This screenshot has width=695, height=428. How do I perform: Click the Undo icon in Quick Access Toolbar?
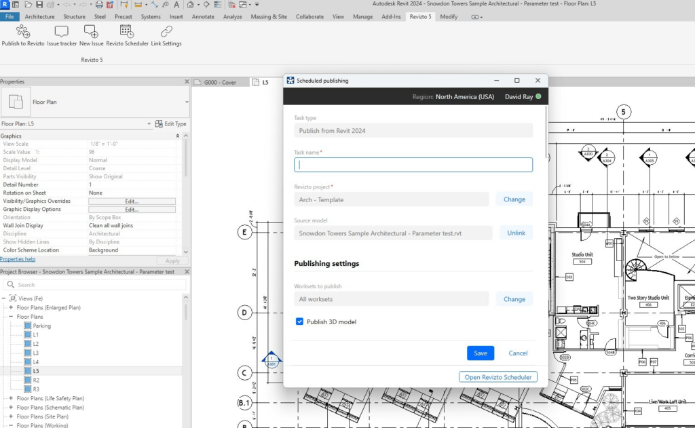[66, 5]
